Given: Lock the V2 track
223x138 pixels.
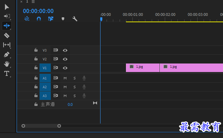Looking at the screenshot, I should click(36, 59).
